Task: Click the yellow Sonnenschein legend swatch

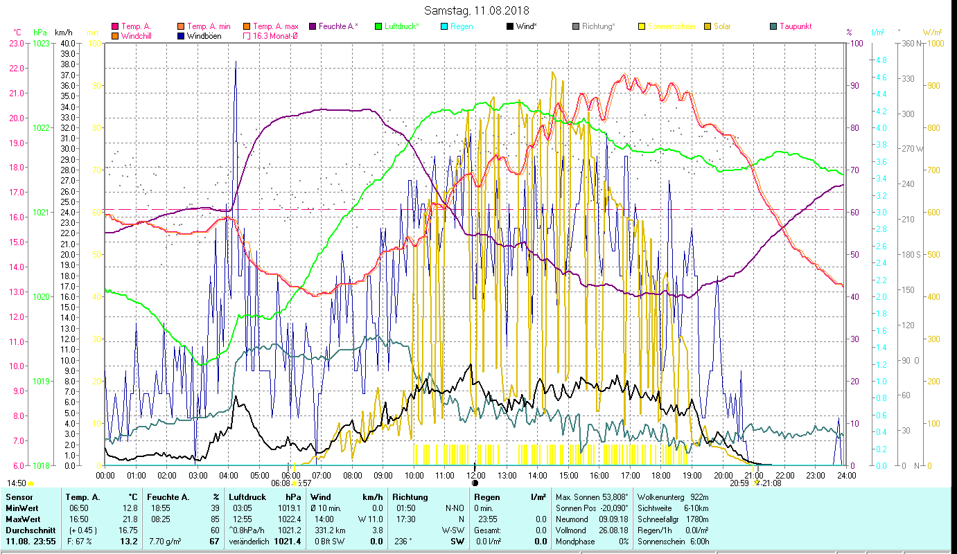Action: tap(641, 26)
